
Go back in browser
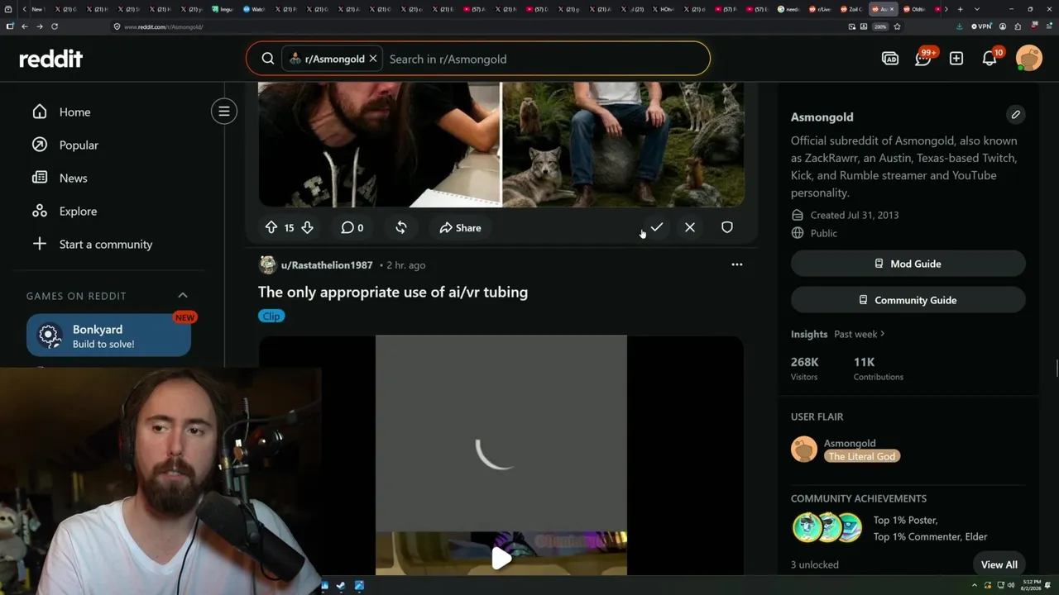point(25,26)
